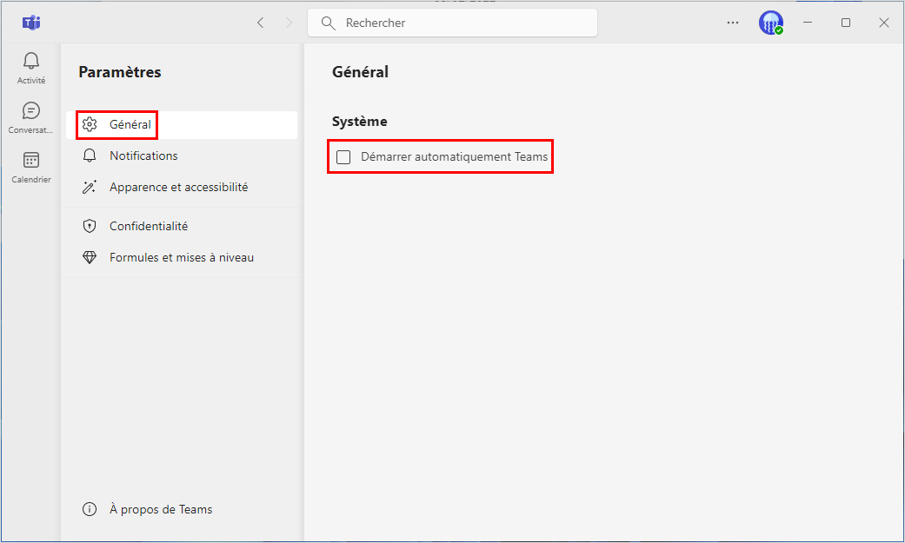Image resolution: width=905 pixels, height=543 pixels.
Task: Open the Activité bell icon
Action: 31,61
